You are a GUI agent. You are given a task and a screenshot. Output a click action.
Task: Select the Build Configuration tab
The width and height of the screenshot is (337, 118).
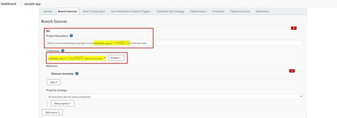click(x=94, y=11)
